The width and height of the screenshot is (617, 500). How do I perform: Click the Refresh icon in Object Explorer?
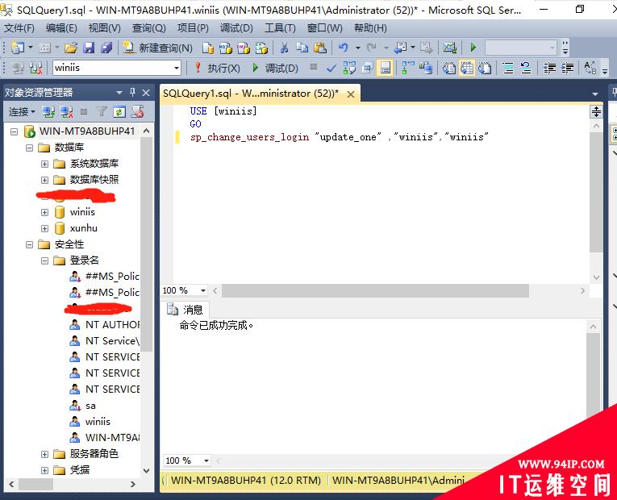pyautogui.click(x=119, y=112)
